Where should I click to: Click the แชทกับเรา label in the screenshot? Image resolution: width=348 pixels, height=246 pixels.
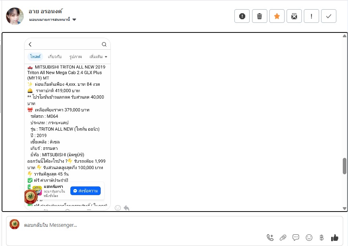(x=53, y=186)
